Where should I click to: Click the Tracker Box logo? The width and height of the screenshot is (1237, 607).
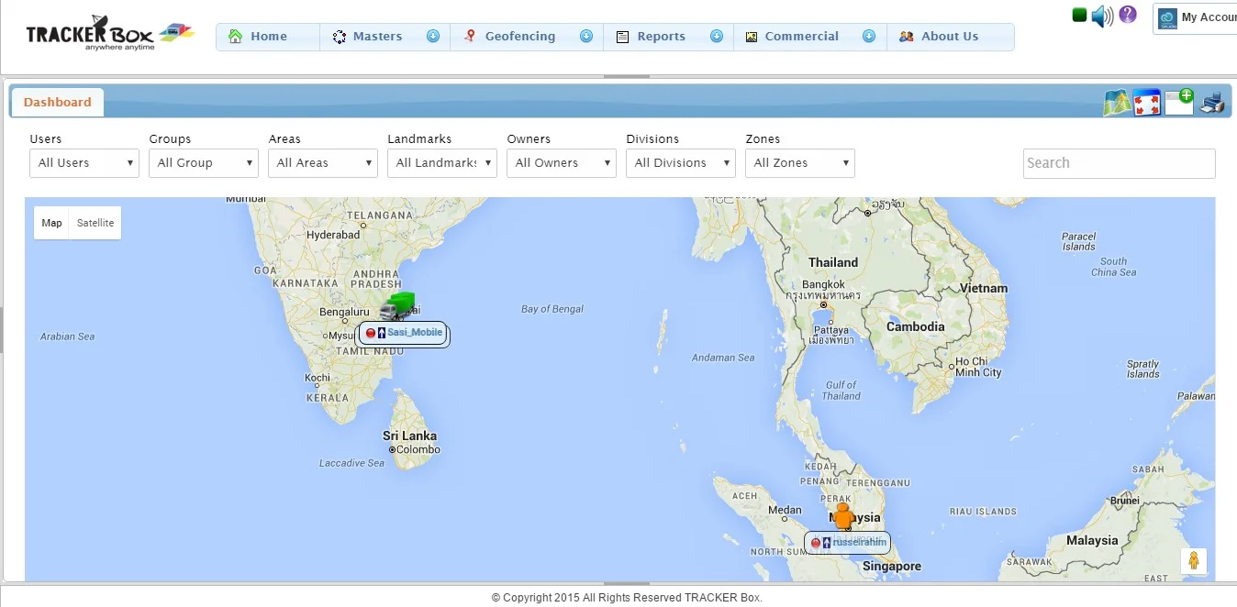coord(110,34)
